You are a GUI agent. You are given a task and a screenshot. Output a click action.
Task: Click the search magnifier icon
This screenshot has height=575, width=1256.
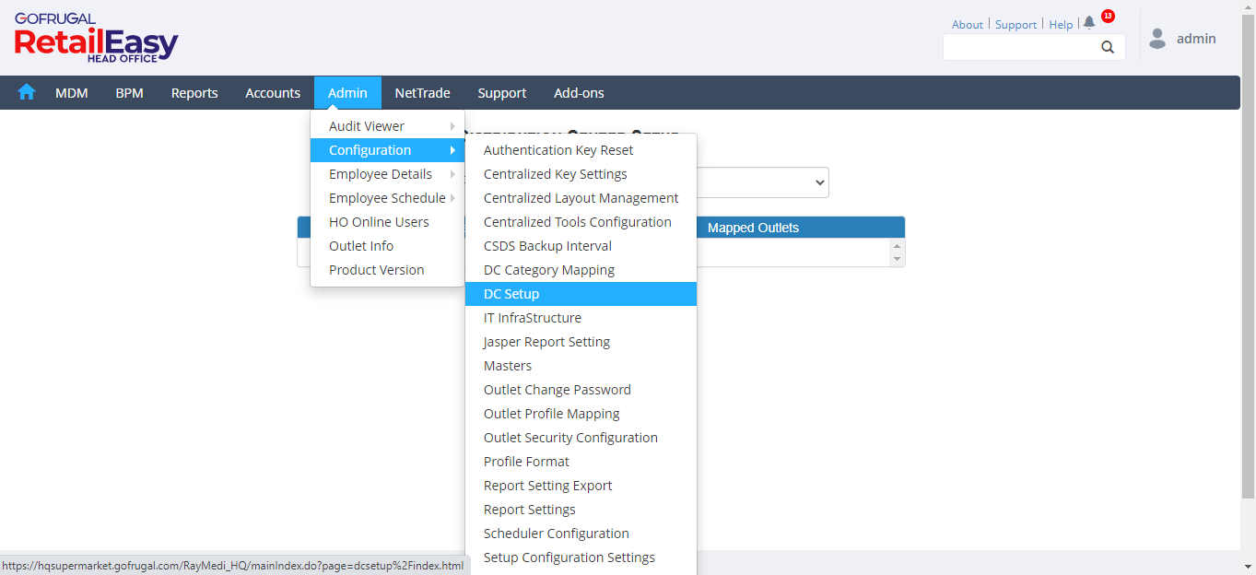coord(1108,47)
